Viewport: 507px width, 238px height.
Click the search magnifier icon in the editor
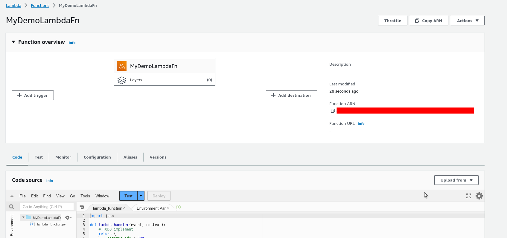click(x=11, y=207)
